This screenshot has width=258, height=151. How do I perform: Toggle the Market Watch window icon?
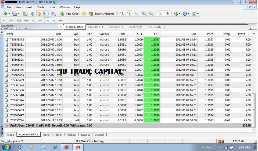coord(25,14)
